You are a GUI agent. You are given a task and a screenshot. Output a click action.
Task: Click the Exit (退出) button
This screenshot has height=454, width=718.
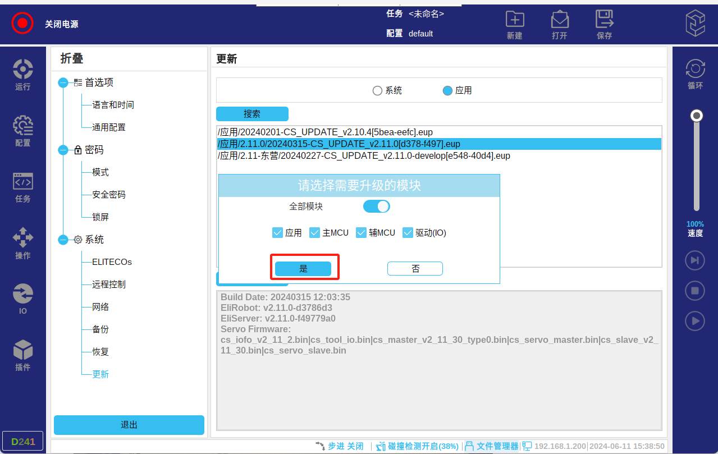(129, 425)
